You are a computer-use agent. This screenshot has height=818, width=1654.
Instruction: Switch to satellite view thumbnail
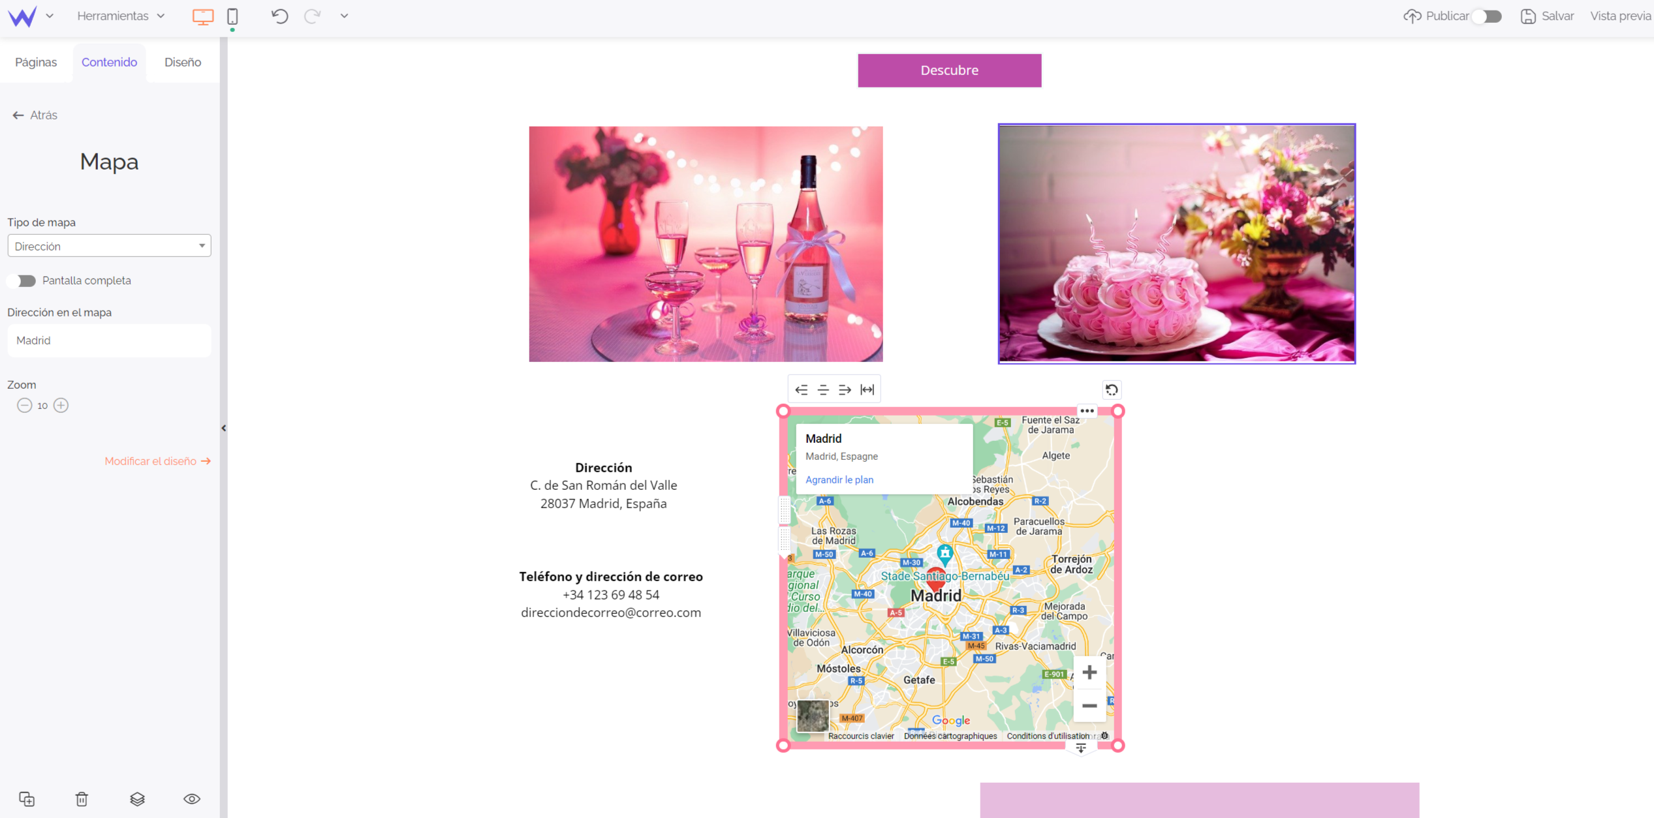coord(813,716)
